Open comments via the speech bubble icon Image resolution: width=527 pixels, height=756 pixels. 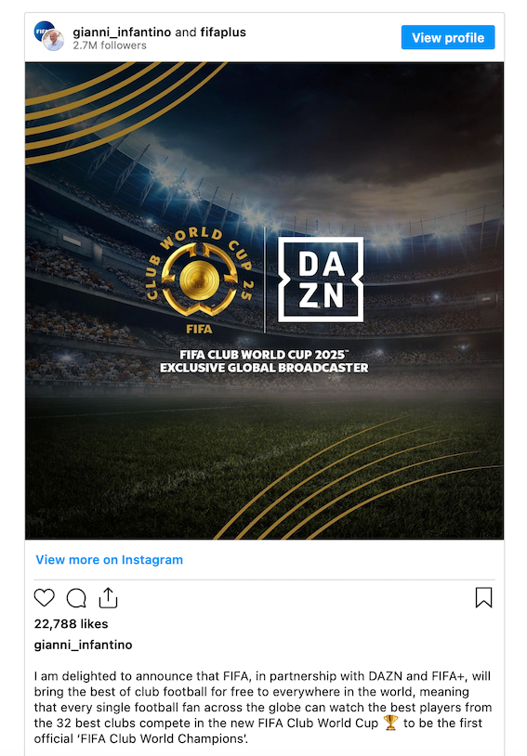pyautogui.click(x=76, y=598)
